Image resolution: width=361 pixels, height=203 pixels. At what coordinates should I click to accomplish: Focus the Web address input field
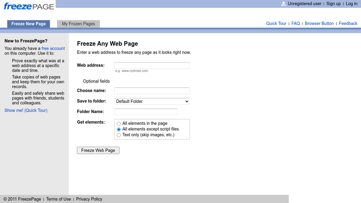(152, 65)
